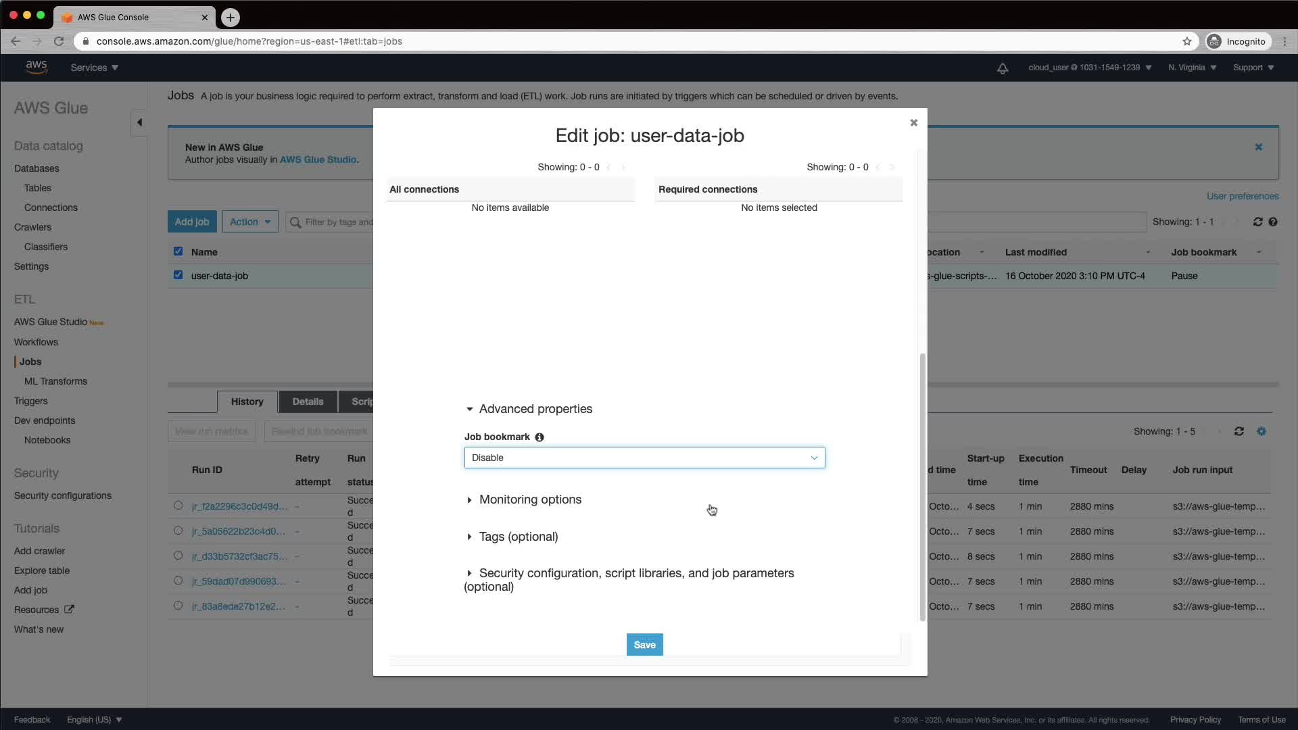
Task: Refresh the jobs list
Action: click(1257, 222)
